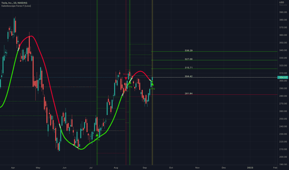
Task: Click the 360.00 price axis label
Action: (x=283, y=35)
